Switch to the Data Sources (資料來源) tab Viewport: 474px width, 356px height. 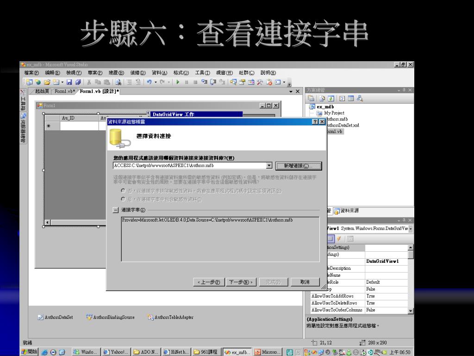click(x=346, y=211)
